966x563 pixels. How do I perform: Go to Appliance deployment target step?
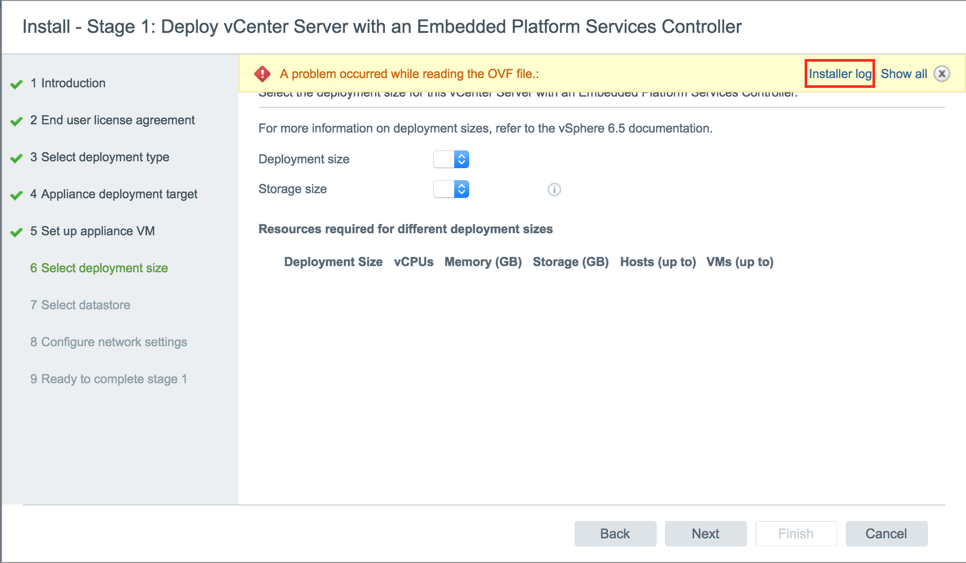[x=119, y=194]
